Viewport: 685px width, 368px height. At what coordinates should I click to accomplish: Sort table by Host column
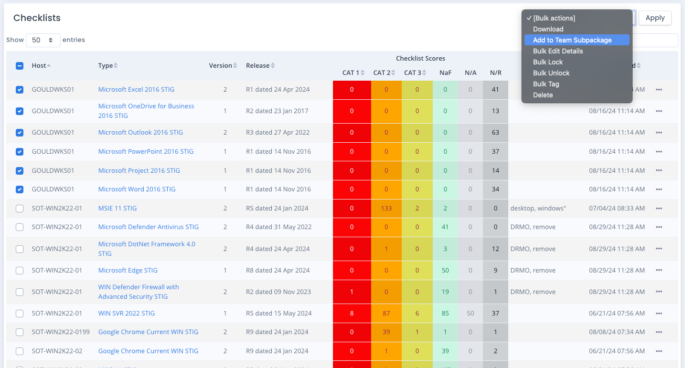coord(41,65)
